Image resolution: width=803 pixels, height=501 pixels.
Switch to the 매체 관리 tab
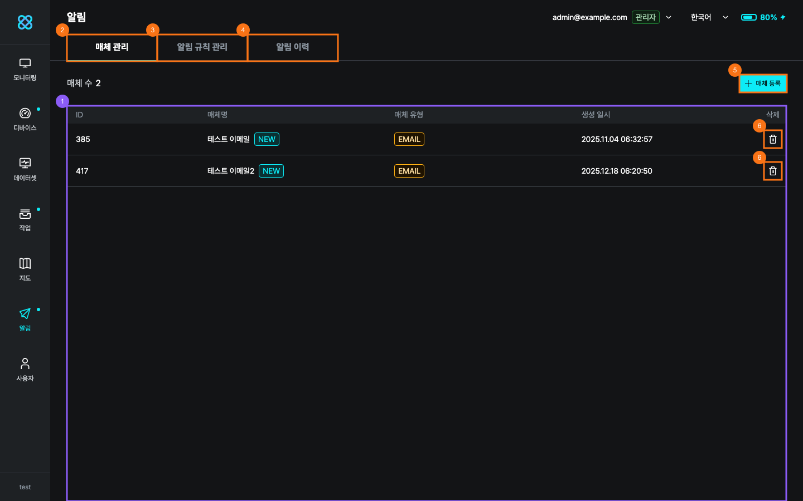pyautogui.click(x=112, y=47)
